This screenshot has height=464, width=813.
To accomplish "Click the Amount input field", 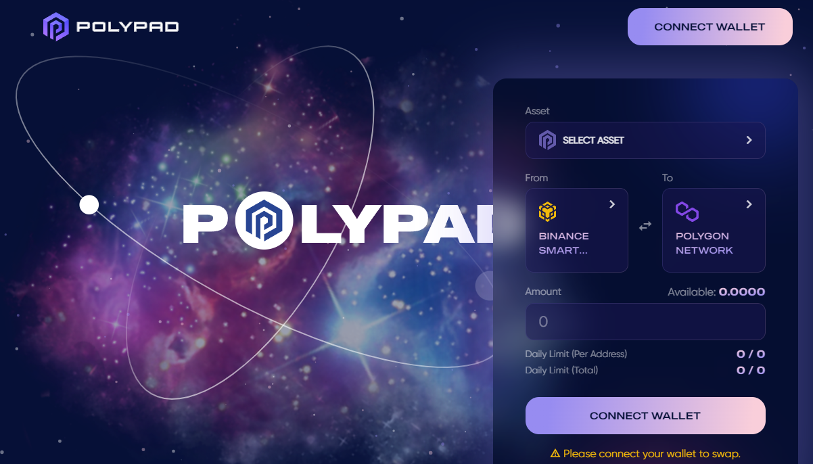I will [645, 321].
